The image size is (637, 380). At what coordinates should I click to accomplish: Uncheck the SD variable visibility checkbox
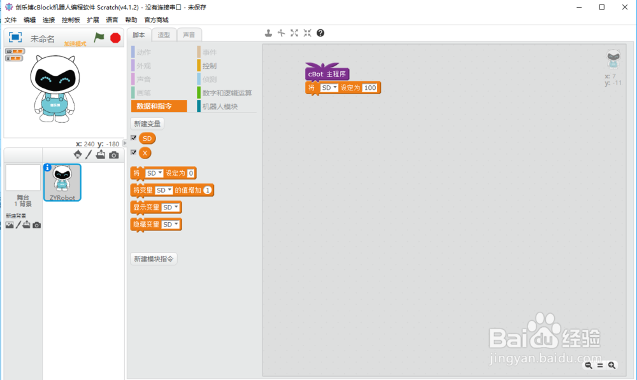pyautogui.click(x=133, y=138)
